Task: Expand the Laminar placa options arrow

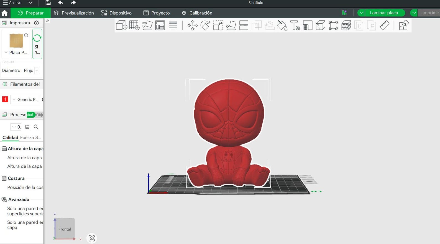Action: [361, 13]
